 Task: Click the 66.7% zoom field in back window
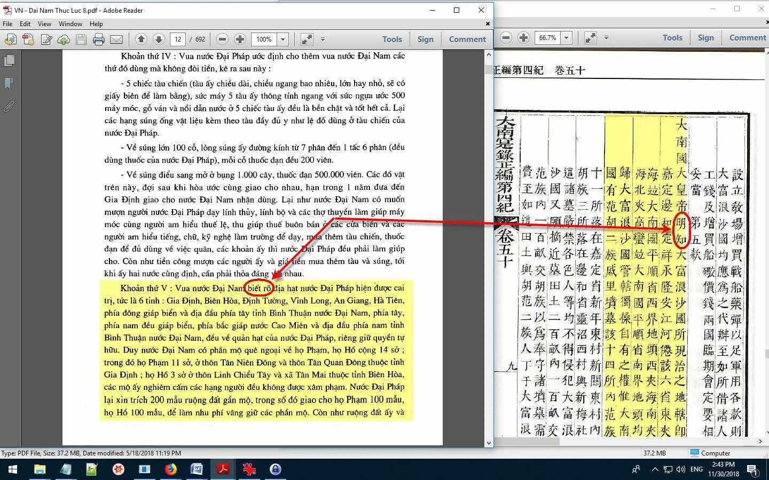click(x=547, y=38)
